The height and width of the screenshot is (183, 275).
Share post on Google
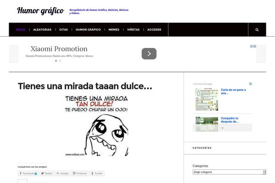63,173
